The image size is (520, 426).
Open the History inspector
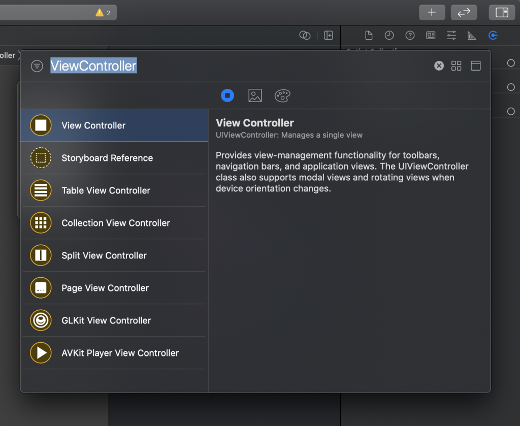tap(389, 35)
